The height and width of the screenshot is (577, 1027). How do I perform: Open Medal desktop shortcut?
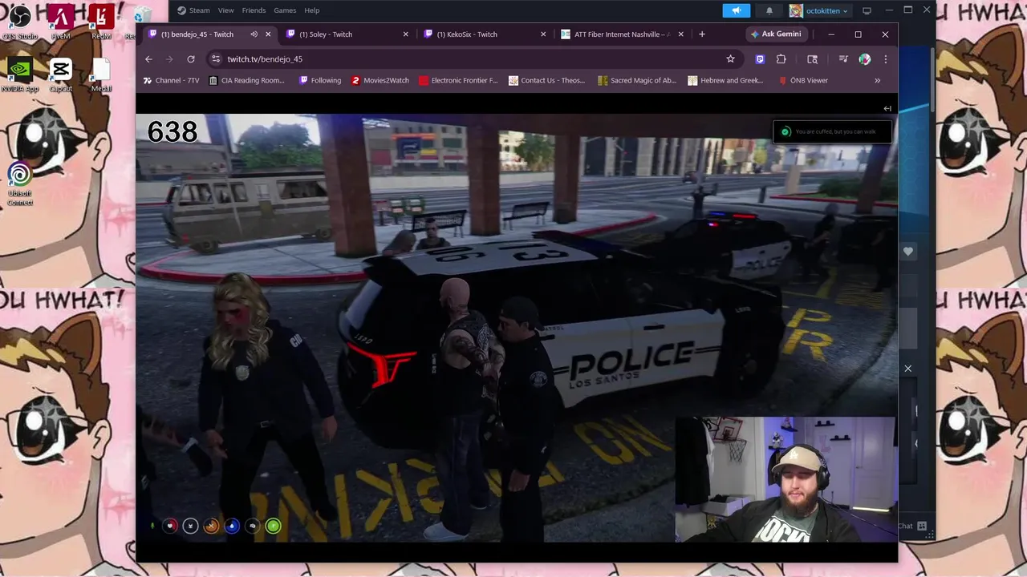(101, 75)
